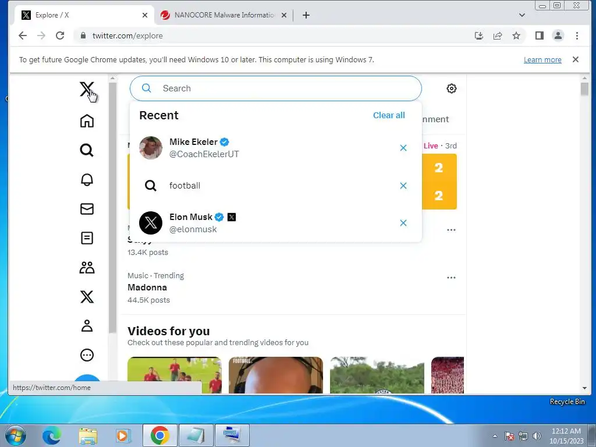Bookmark this page with star icon

[516, 36]
